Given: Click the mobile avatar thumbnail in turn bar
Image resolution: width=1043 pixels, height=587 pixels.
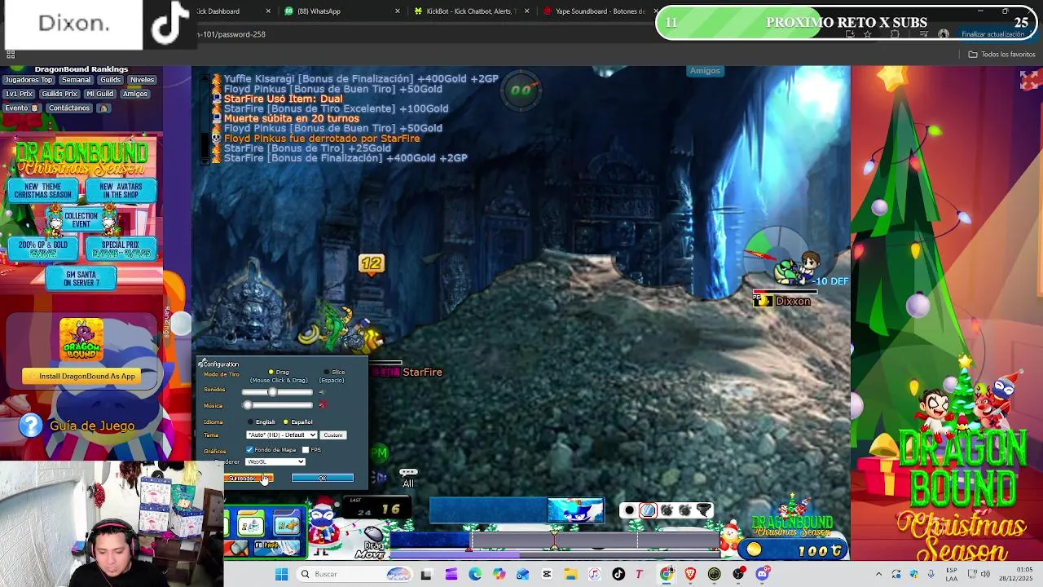Looking at the screenshot, I should [575, 510].
